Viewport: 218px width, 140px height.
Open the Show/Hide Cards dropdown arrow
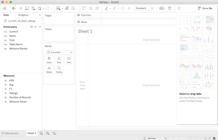[x=165, y=8]
